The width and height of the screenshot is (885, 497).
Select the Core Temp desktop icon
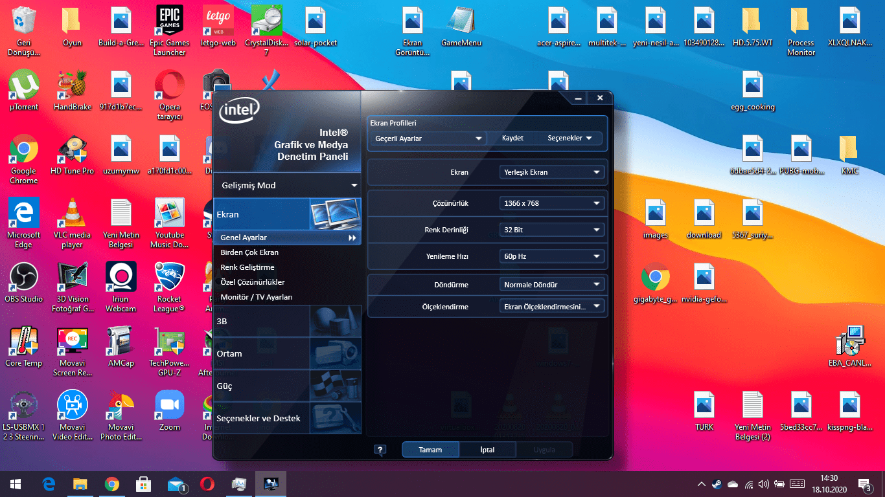coord(24,347)
